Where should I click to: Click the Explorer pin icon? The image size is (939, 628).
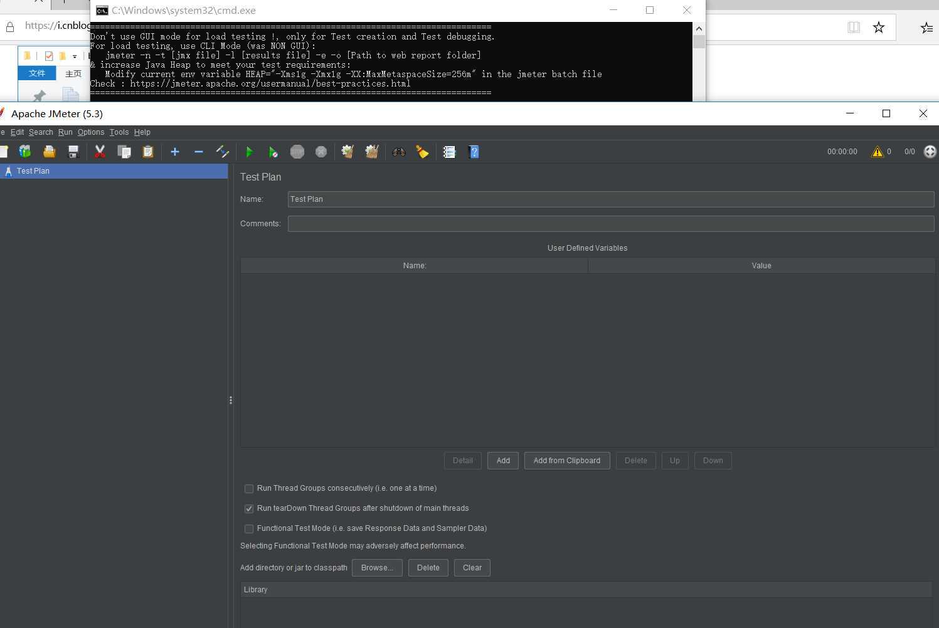(x=40, y=96)
